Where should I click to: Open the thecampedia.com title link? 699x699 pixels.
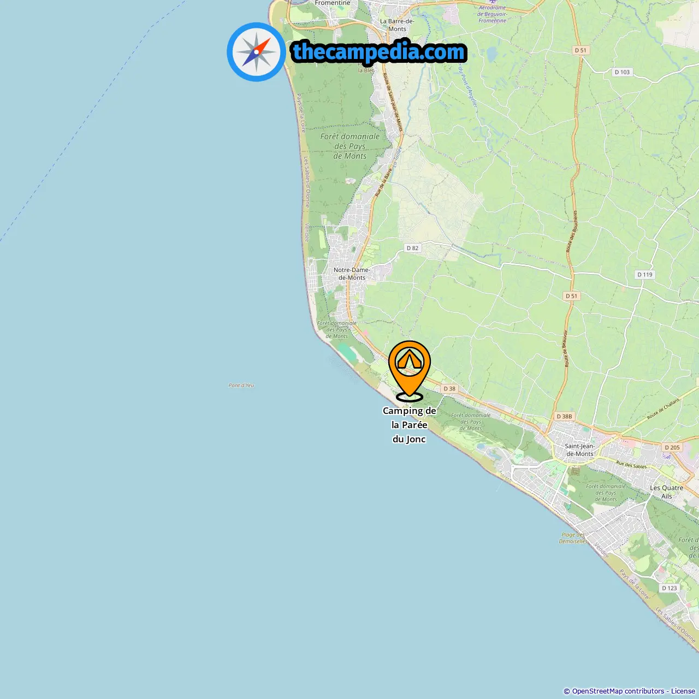click(x=379, y=52)
